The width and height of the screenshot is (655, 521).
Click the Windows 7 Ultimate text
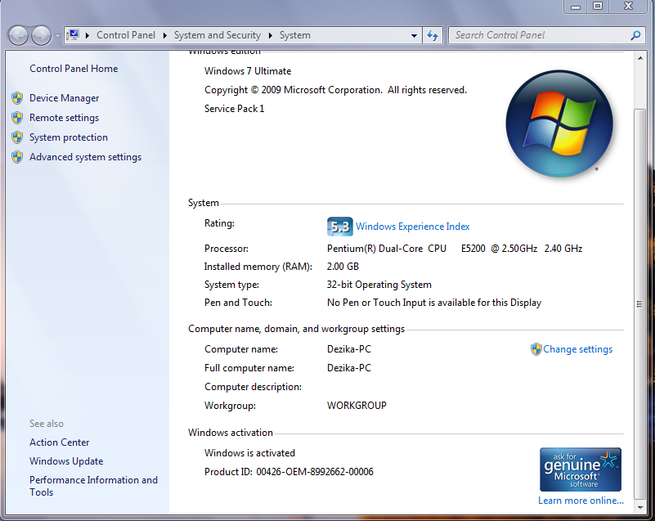coord(248,71)
